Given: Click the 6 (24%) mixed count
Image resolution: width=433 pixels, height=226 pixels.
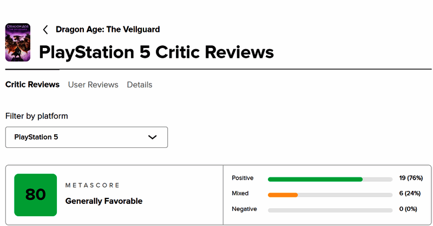Looking at the screenshot, I should click(412, 193).
